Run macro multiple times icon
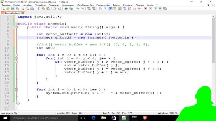Screen dimensions: 216x121 160,9
